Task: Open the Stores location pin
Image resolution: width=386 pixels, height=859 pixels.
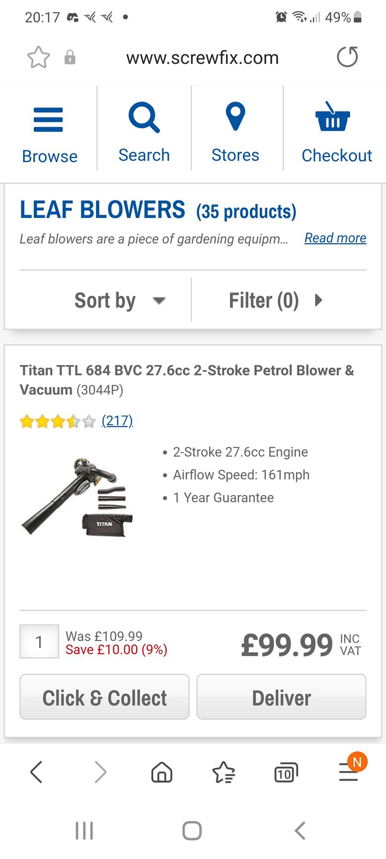Action: click(x=235, y=118)
